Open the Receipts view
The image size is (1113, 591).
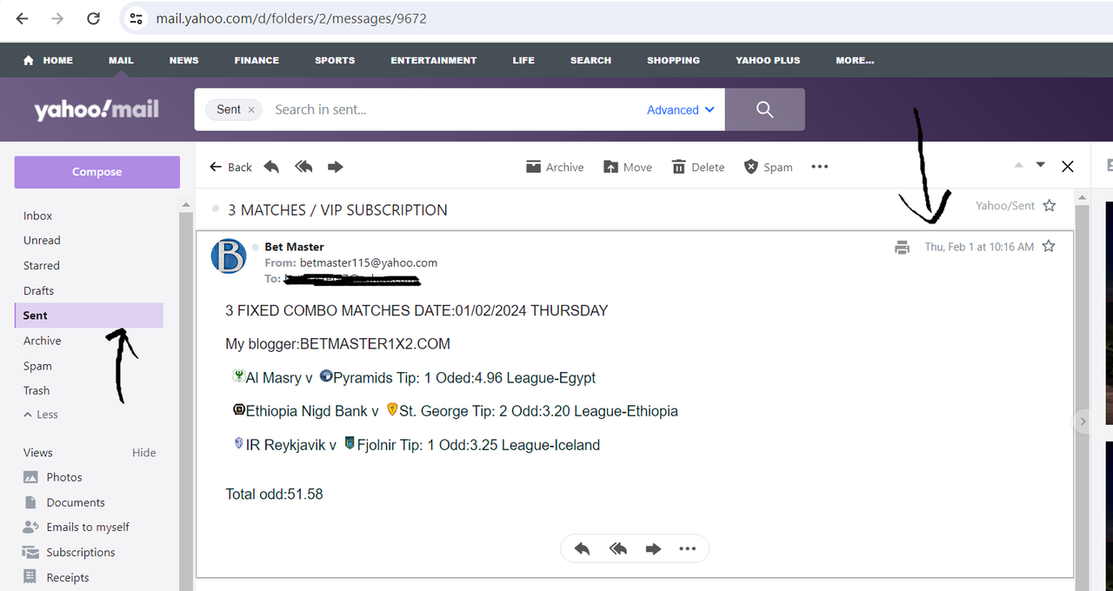(x=56, y=577)
